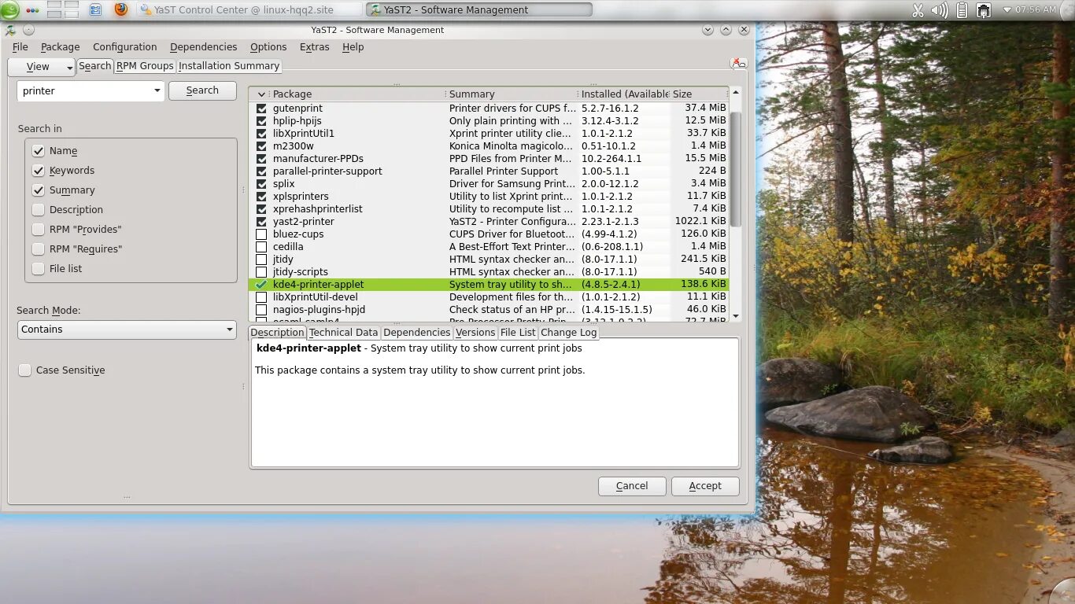Open Klipper clipboard scissors icon in tray
The image size is (1075, 604).
(x=918, y=10)
